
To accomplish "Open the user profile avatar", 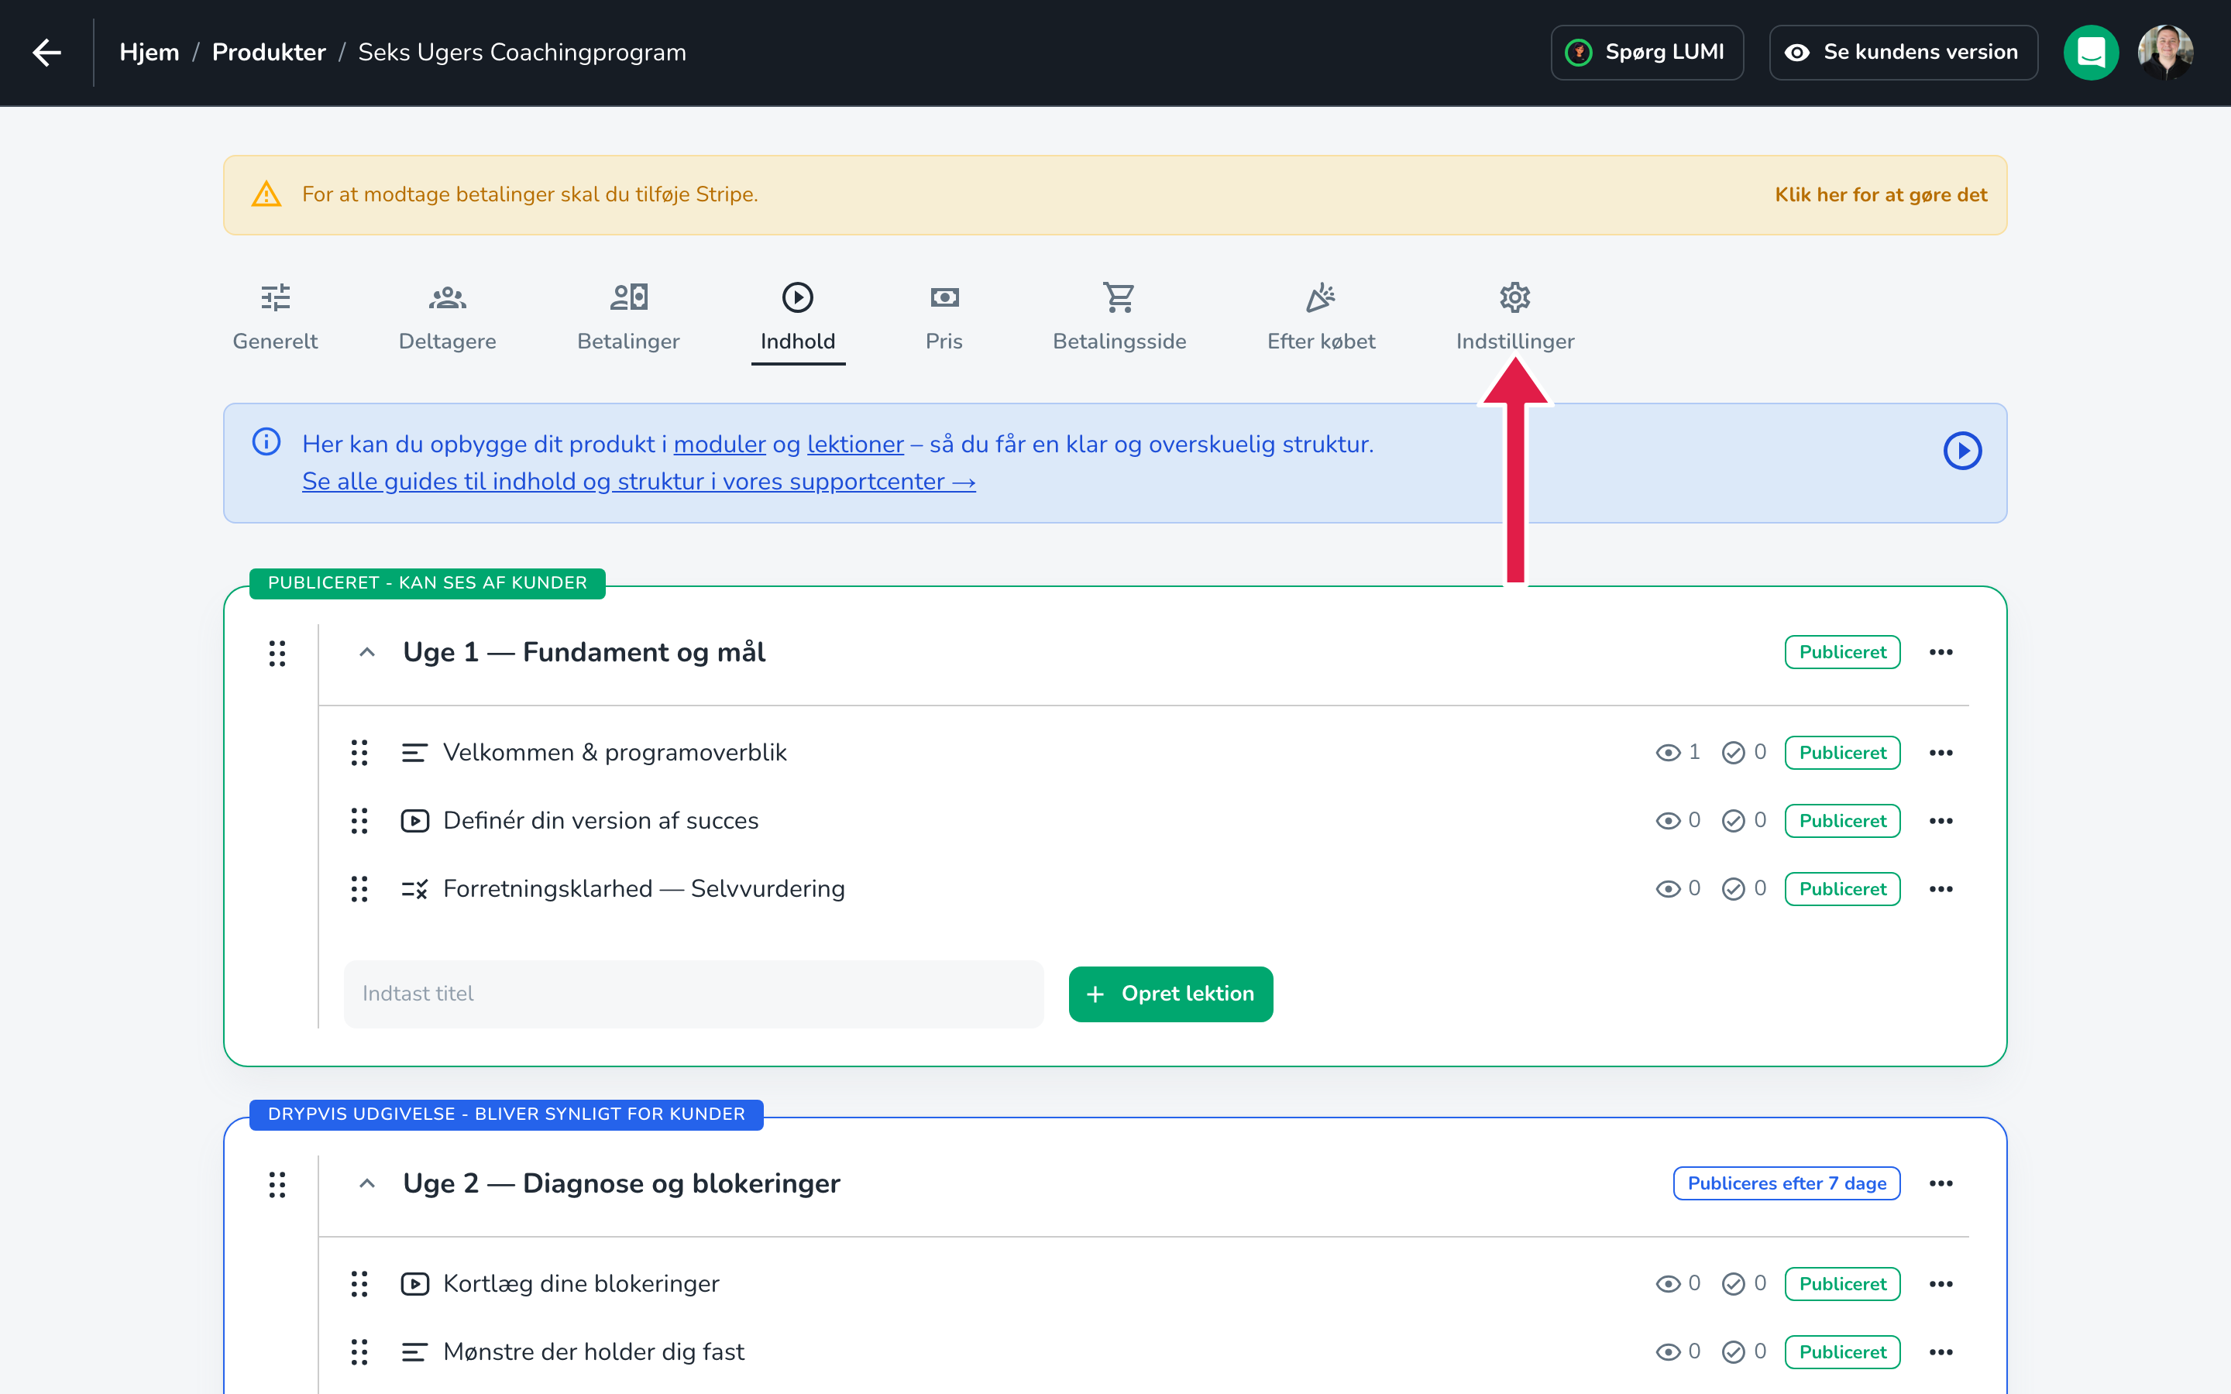I will point(2166,53).
